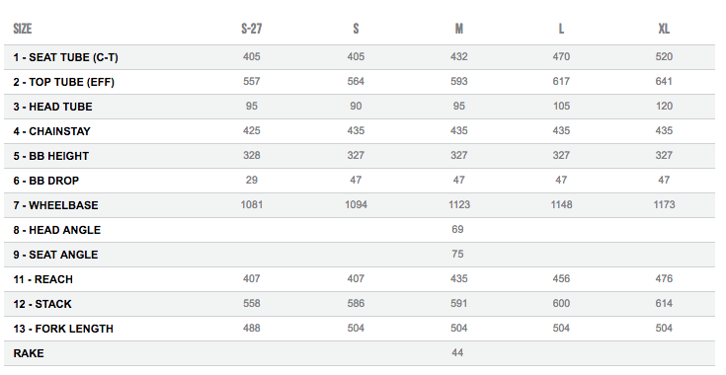This screenshot has height=375, width=726.
Task: Click the M size column header
Action: 459,29
